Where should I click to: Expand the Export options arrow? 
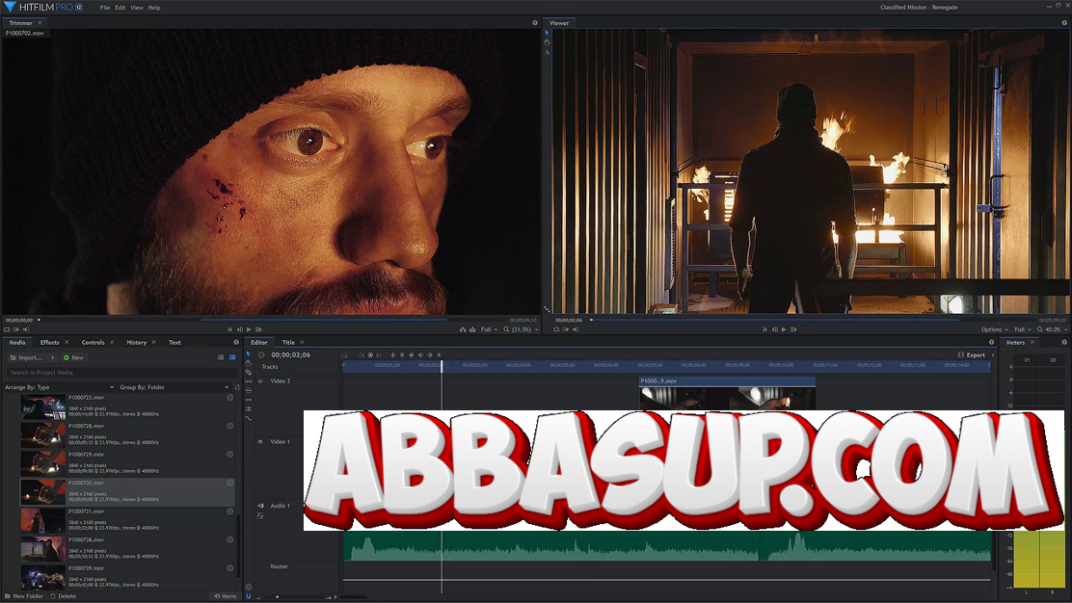click(x=993, y=355)
